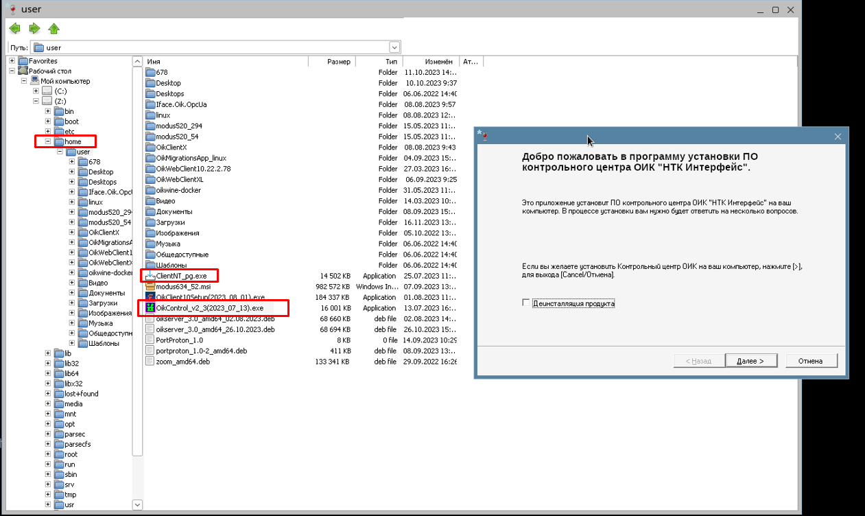Click the Далее > button
This screenshot has width=865, height=516.
[750, 361]
